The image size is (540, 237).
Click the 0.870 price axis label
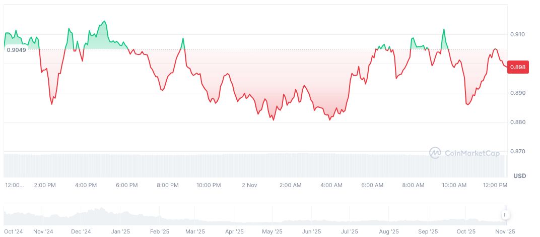pos(518,152)
